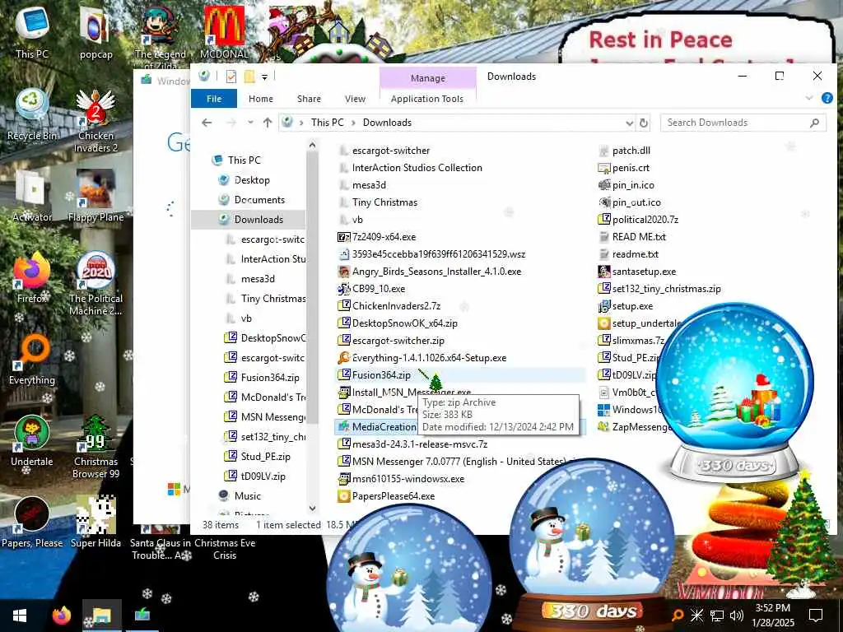The image size is (843, 632).
Task: Open the volume control in tray
Action: tap(737, 616)
